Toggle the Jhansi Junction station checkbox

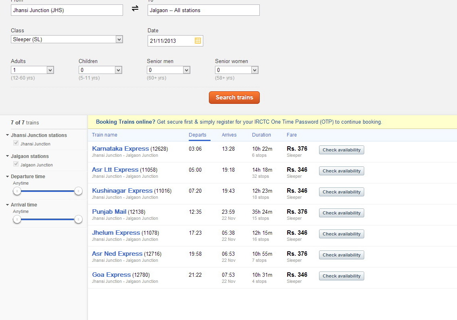tap(16, 143)
